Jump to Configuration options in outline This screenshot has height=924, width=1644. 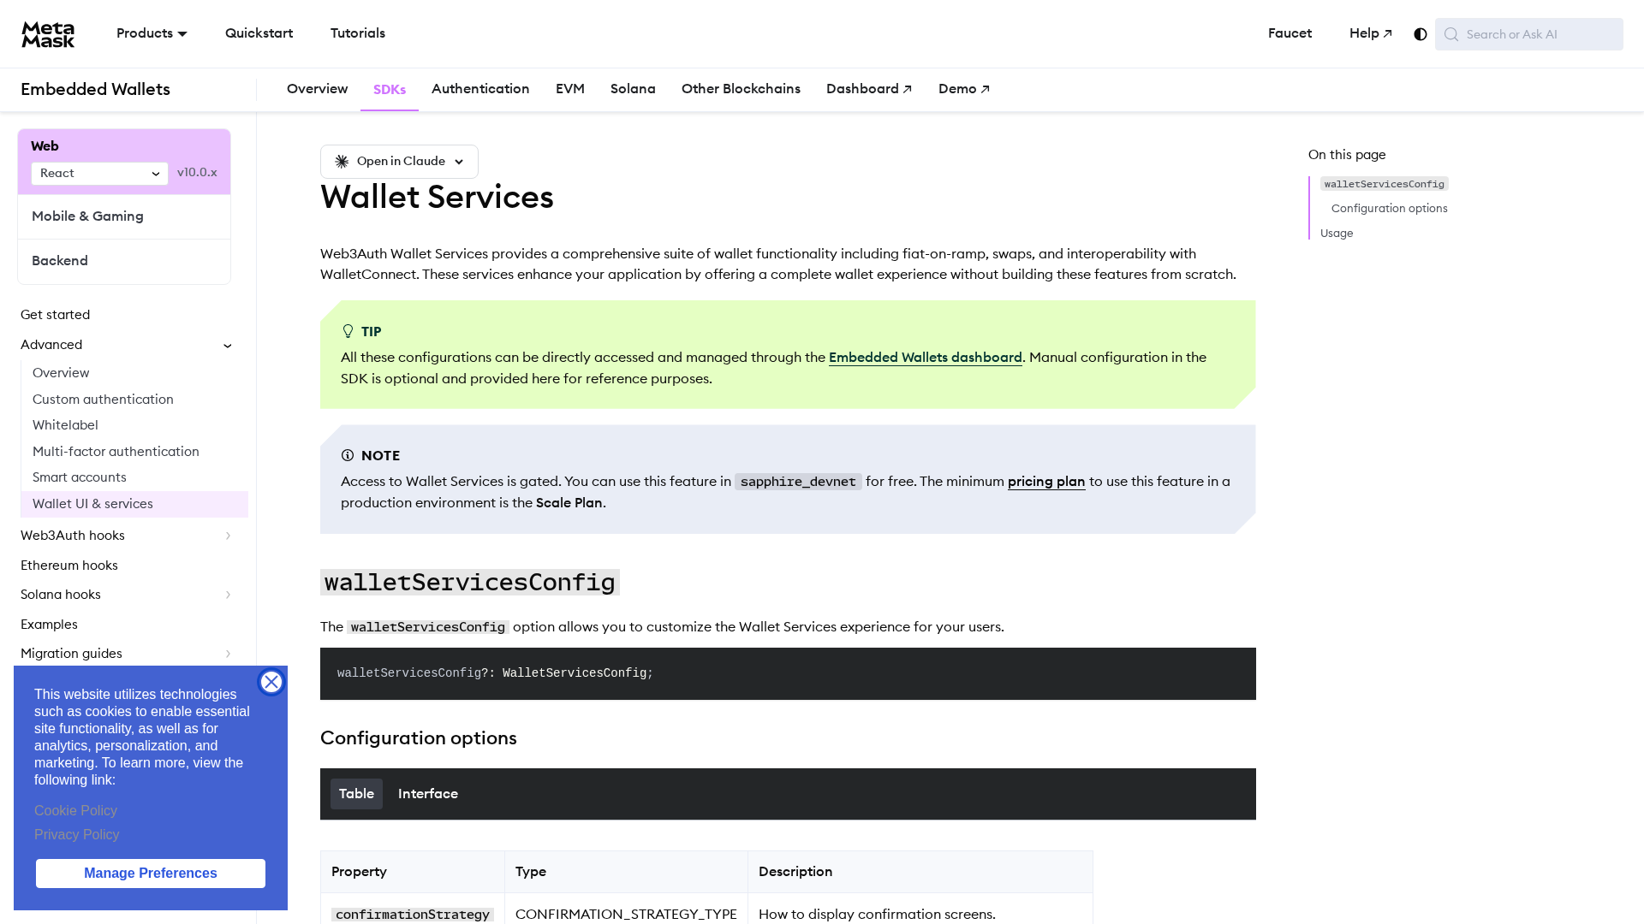(1389, 209)
